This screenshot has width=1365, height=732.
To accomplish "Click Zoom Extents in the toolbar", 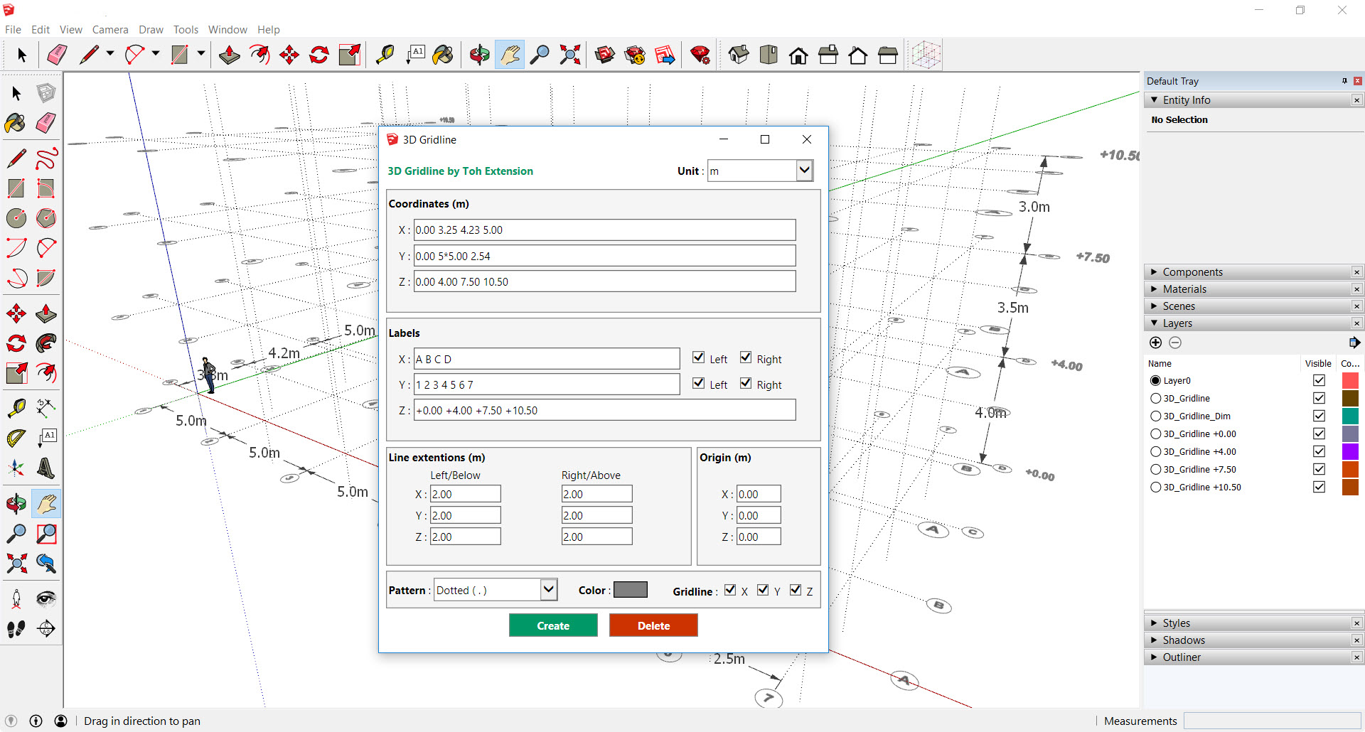I will [x=569, y=54].
